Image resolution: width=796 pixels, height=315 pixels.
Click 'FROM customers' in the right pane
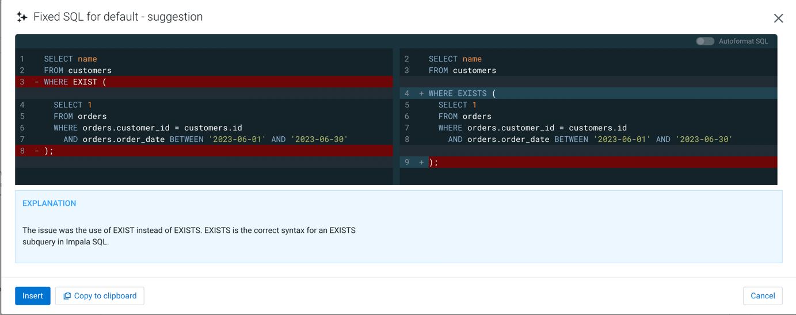coord(462,71)
